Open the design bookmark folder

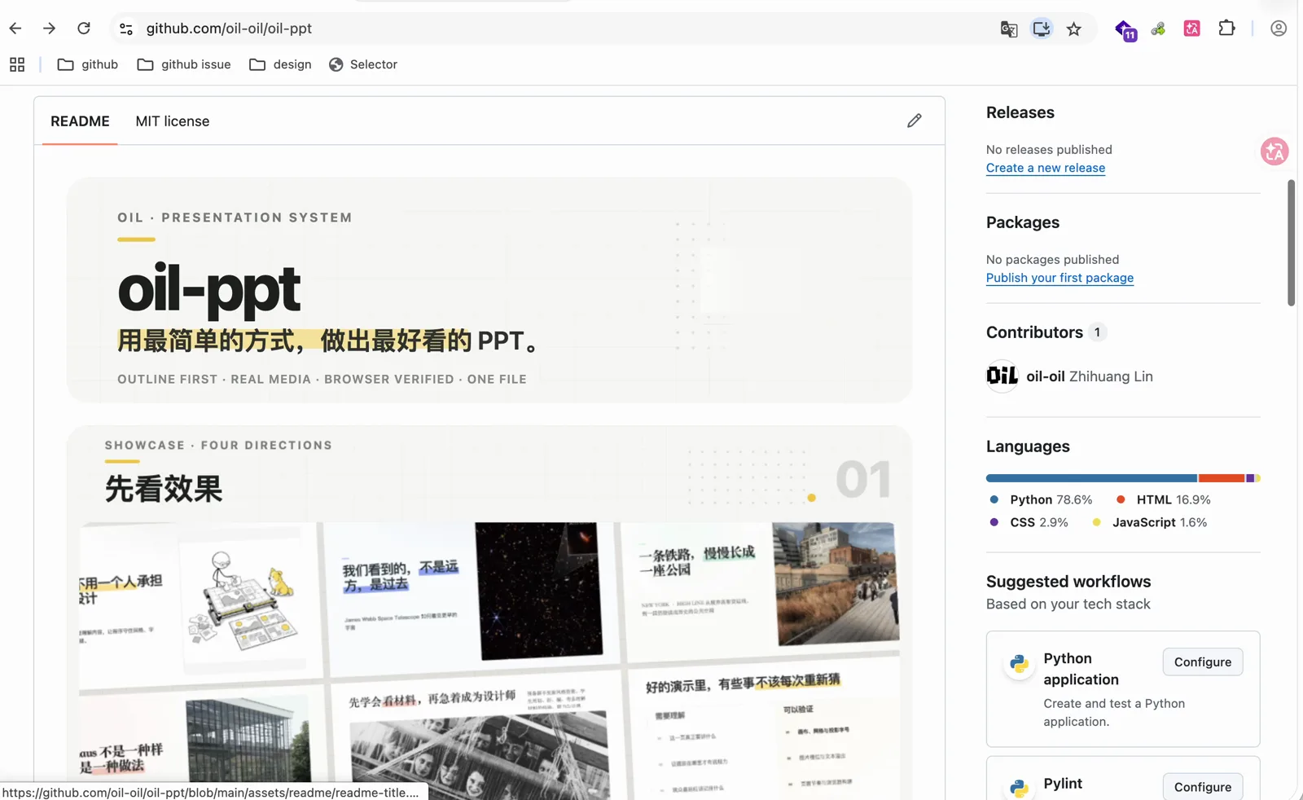pyautogui.click(x=280, y=64)
